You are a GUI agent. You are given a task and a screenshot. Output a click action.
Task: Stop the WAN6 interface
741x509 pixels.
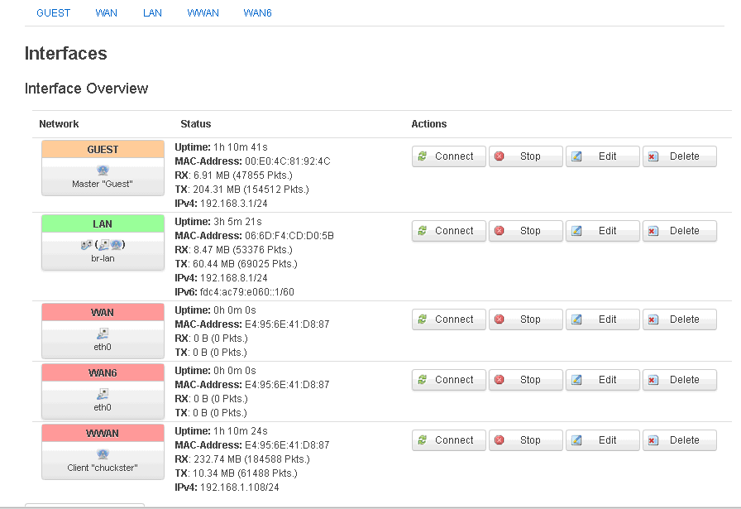[x=525, y=380]
